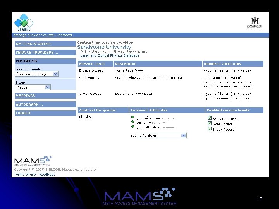
Task: Uncheck the Gold Access checkbox
Action: click(x=210, y=123)
